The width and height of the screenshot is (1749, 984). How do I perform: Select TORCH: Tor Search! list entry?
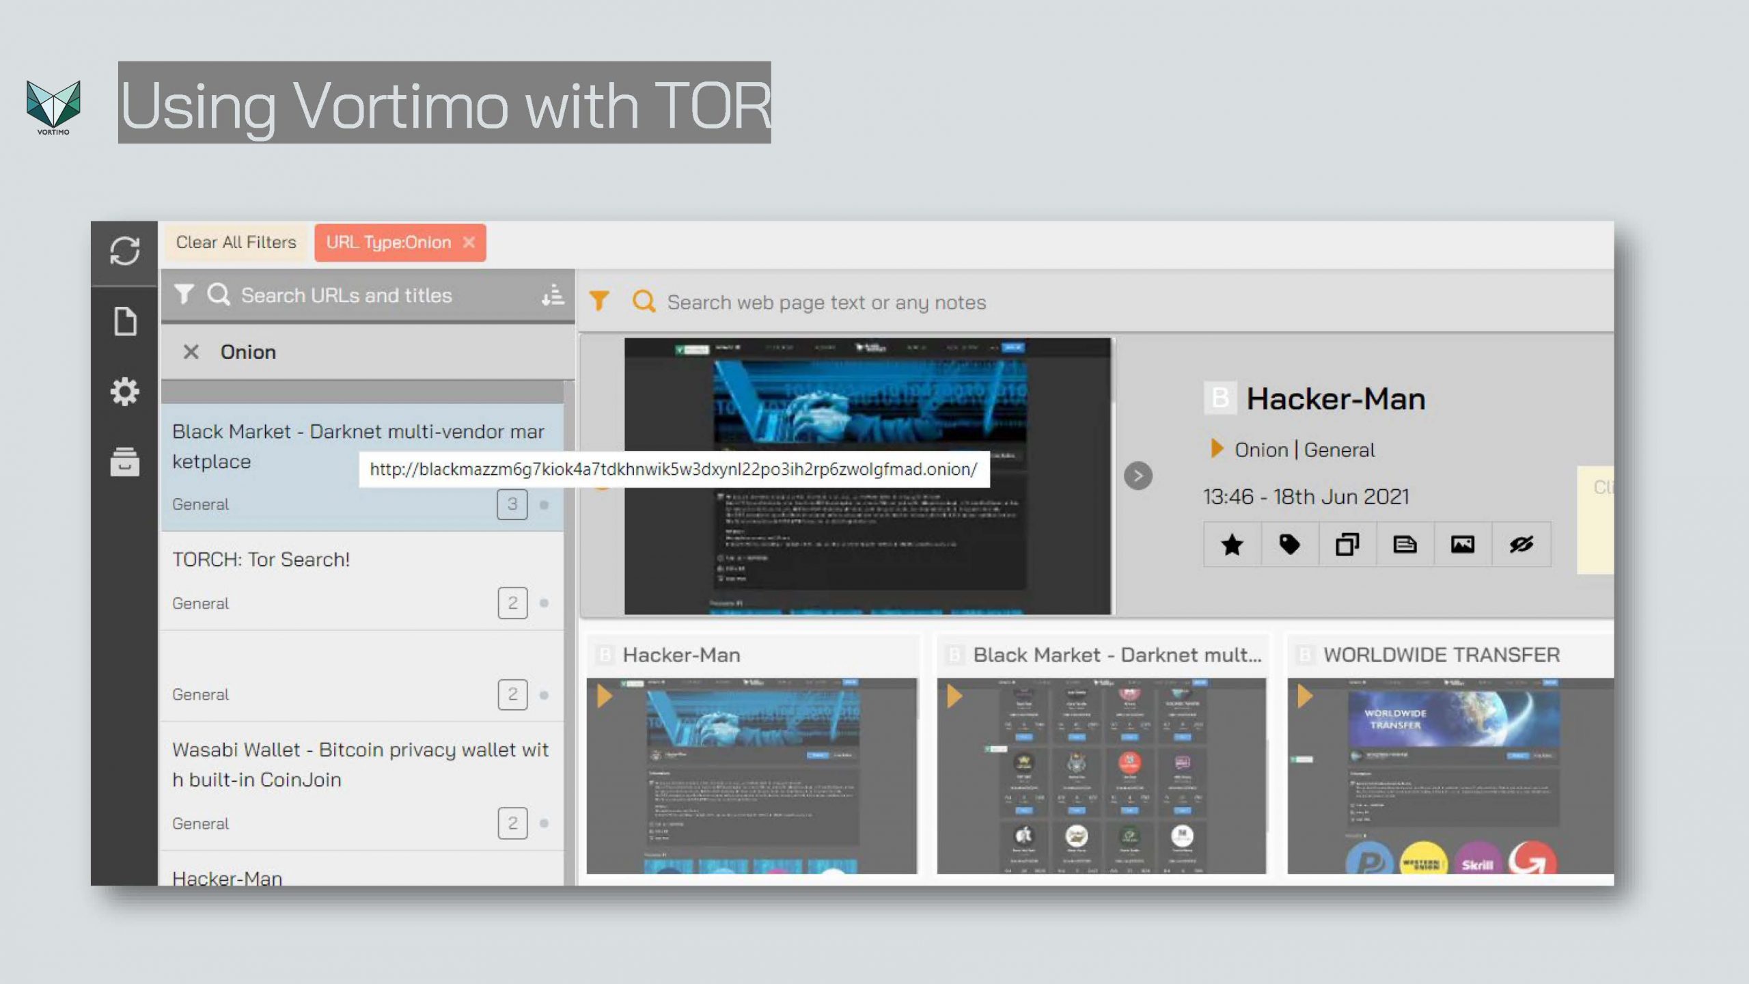pyautogui.click(x=363, y=581)
